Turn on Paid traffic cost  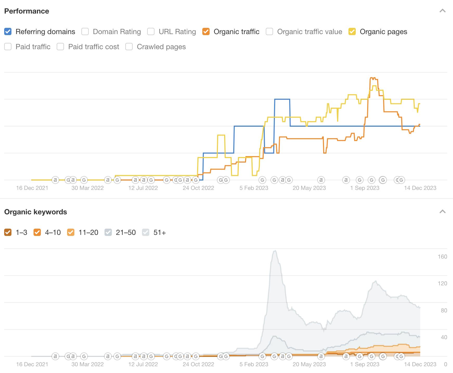pyautogui.click(x=60, y=47)
